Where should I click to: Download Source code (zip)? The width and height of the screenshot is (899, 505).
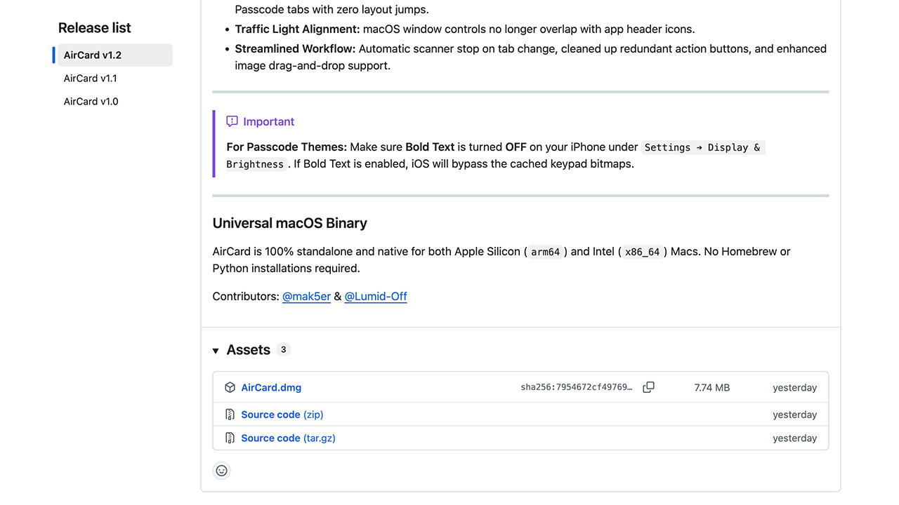click(282, 415)
